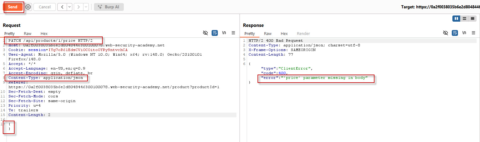Viewport: 480px width, 142px height.
Task: Click the Sec-Fetch-Mode: cors header
Action: 33,96
